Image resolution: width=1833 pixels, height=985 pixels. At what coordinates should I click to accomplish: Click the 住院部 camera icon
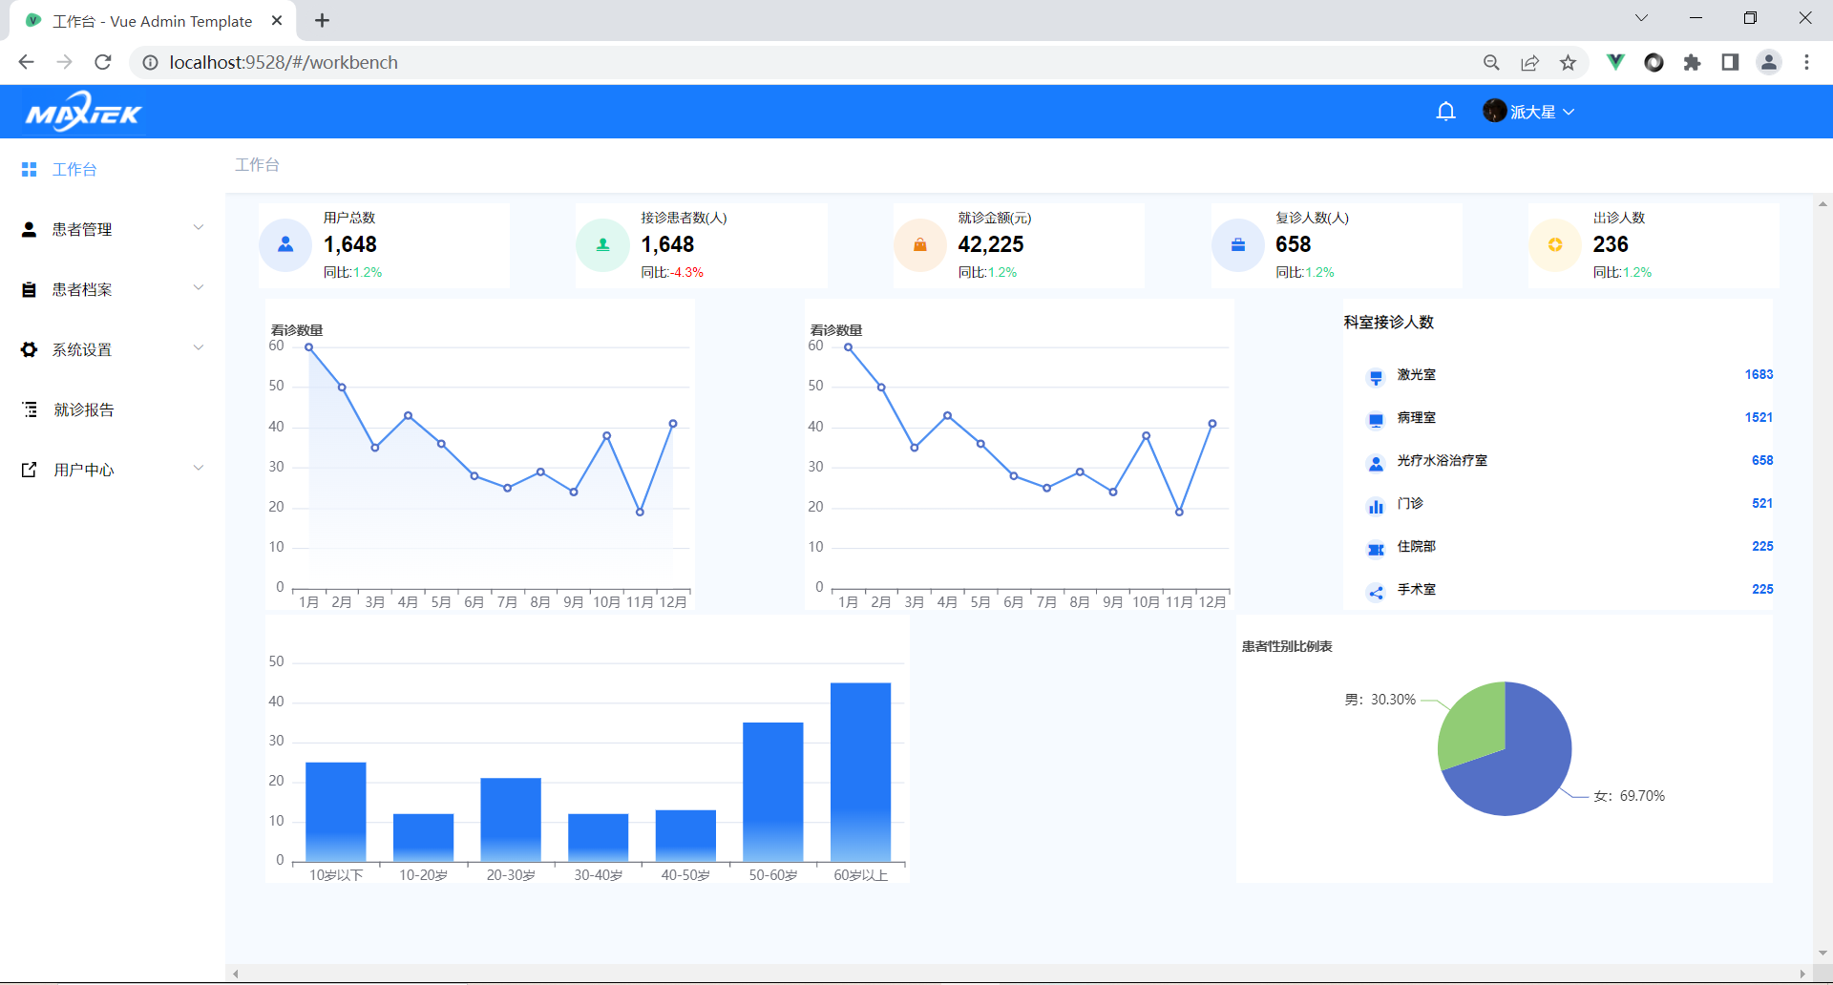pos(1376,550)
